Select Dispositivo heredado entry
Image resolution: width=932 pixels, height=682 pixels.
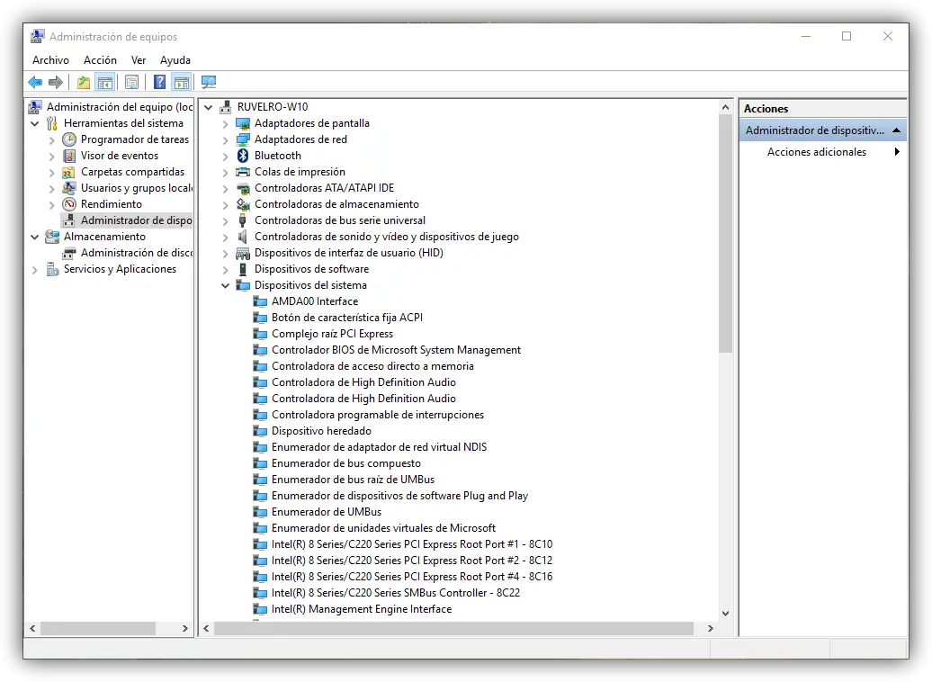click(321, 430)
